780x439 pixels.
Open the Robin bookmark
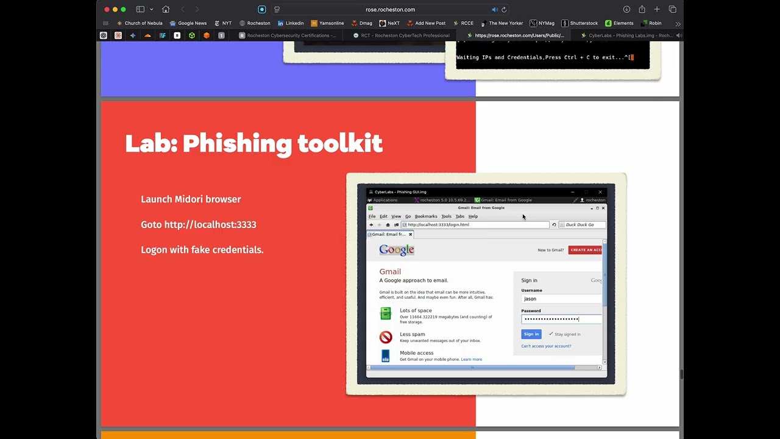pos(651,23)
